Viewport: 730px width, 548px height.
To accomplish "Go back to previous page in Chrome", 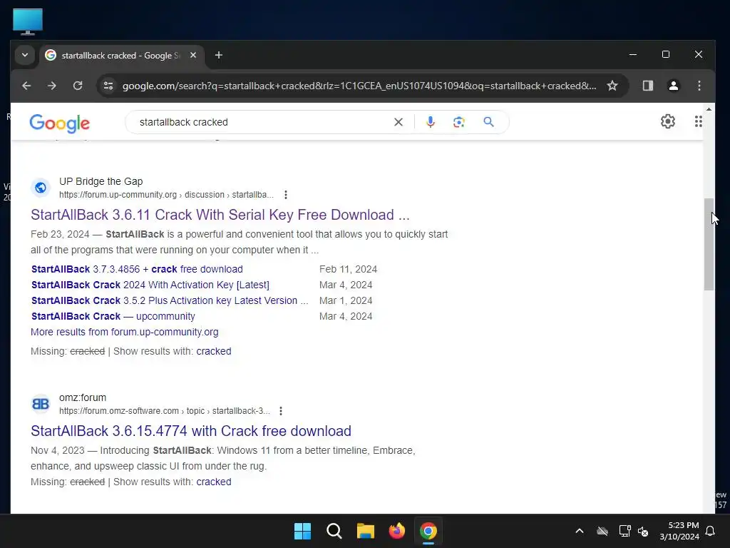I will (26, 86).
